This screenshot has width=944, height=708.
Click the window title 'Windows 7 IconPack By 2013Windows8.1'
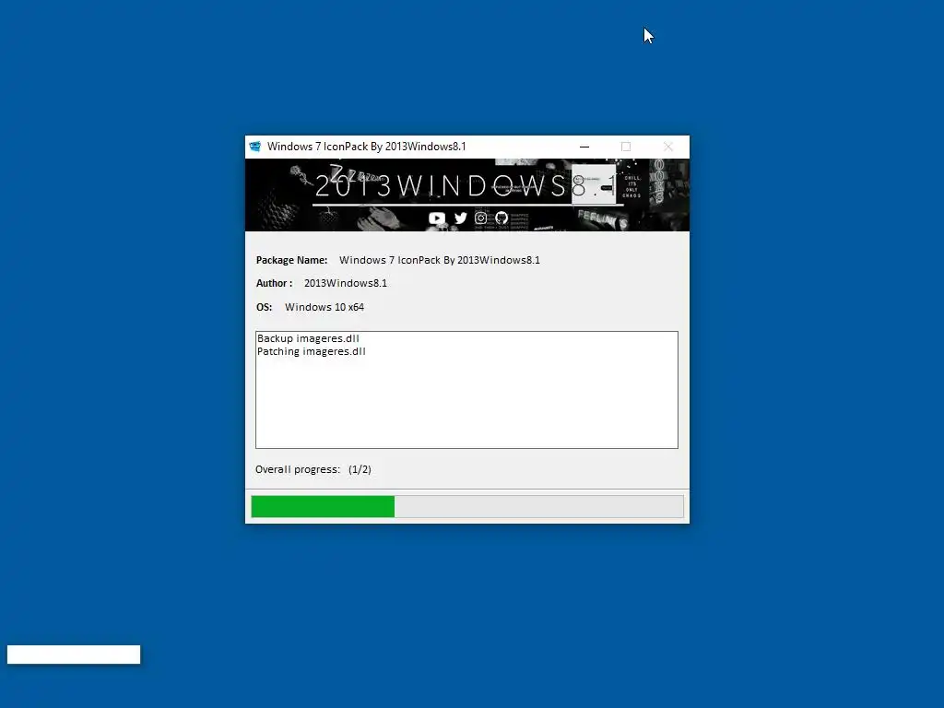(367, 147)
